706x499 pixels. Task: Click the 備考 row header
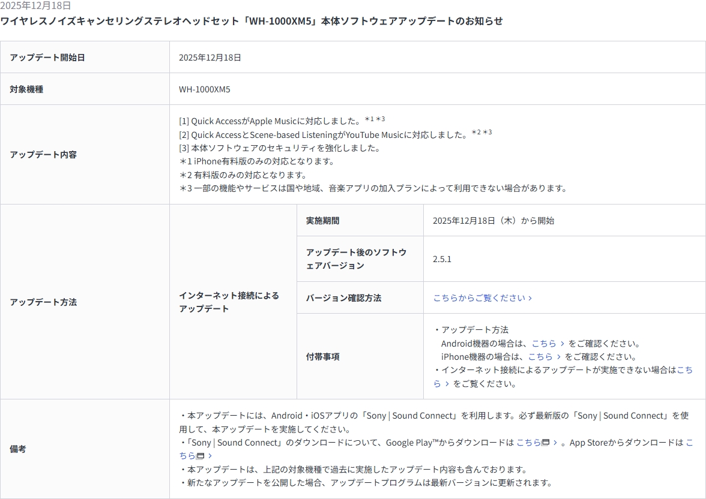pos(18,449)
